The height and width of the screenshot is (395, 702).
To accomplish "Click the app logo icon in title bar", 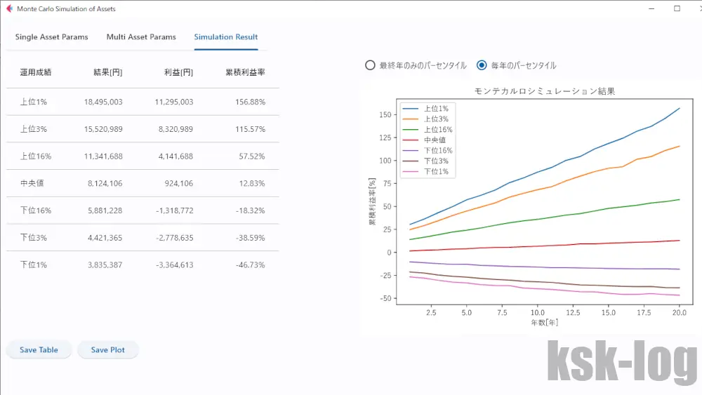I will click(x=9, y=9).
